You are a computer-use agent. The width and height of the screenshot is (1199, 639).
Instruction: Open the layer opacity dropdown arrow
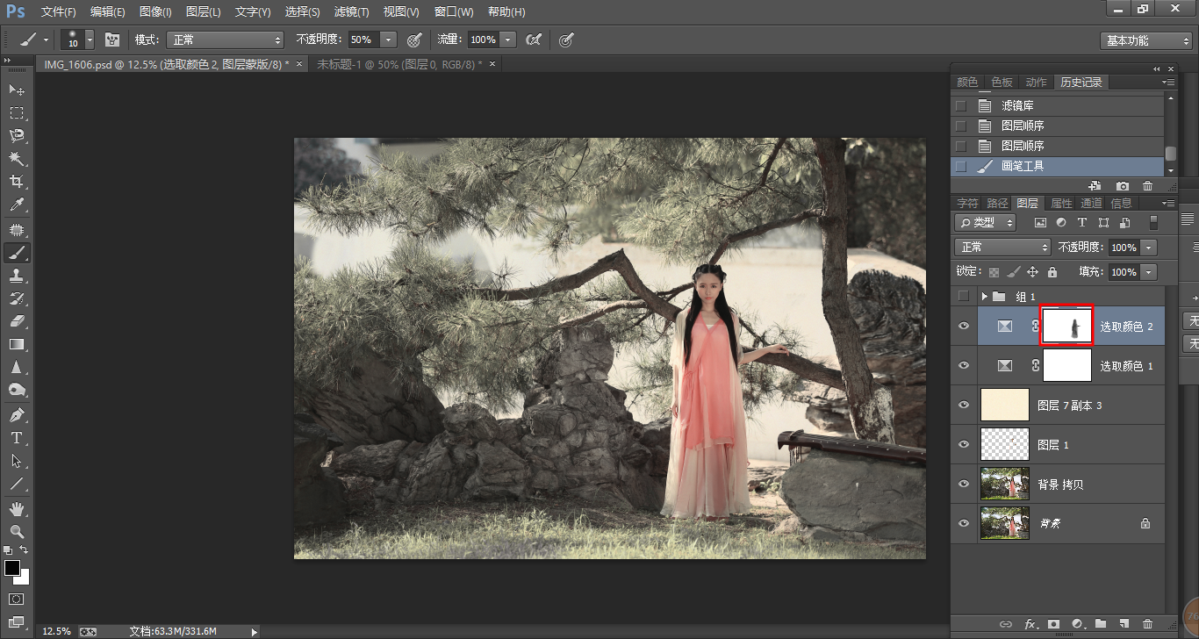pyautogui.click(x=1149, y=248)
